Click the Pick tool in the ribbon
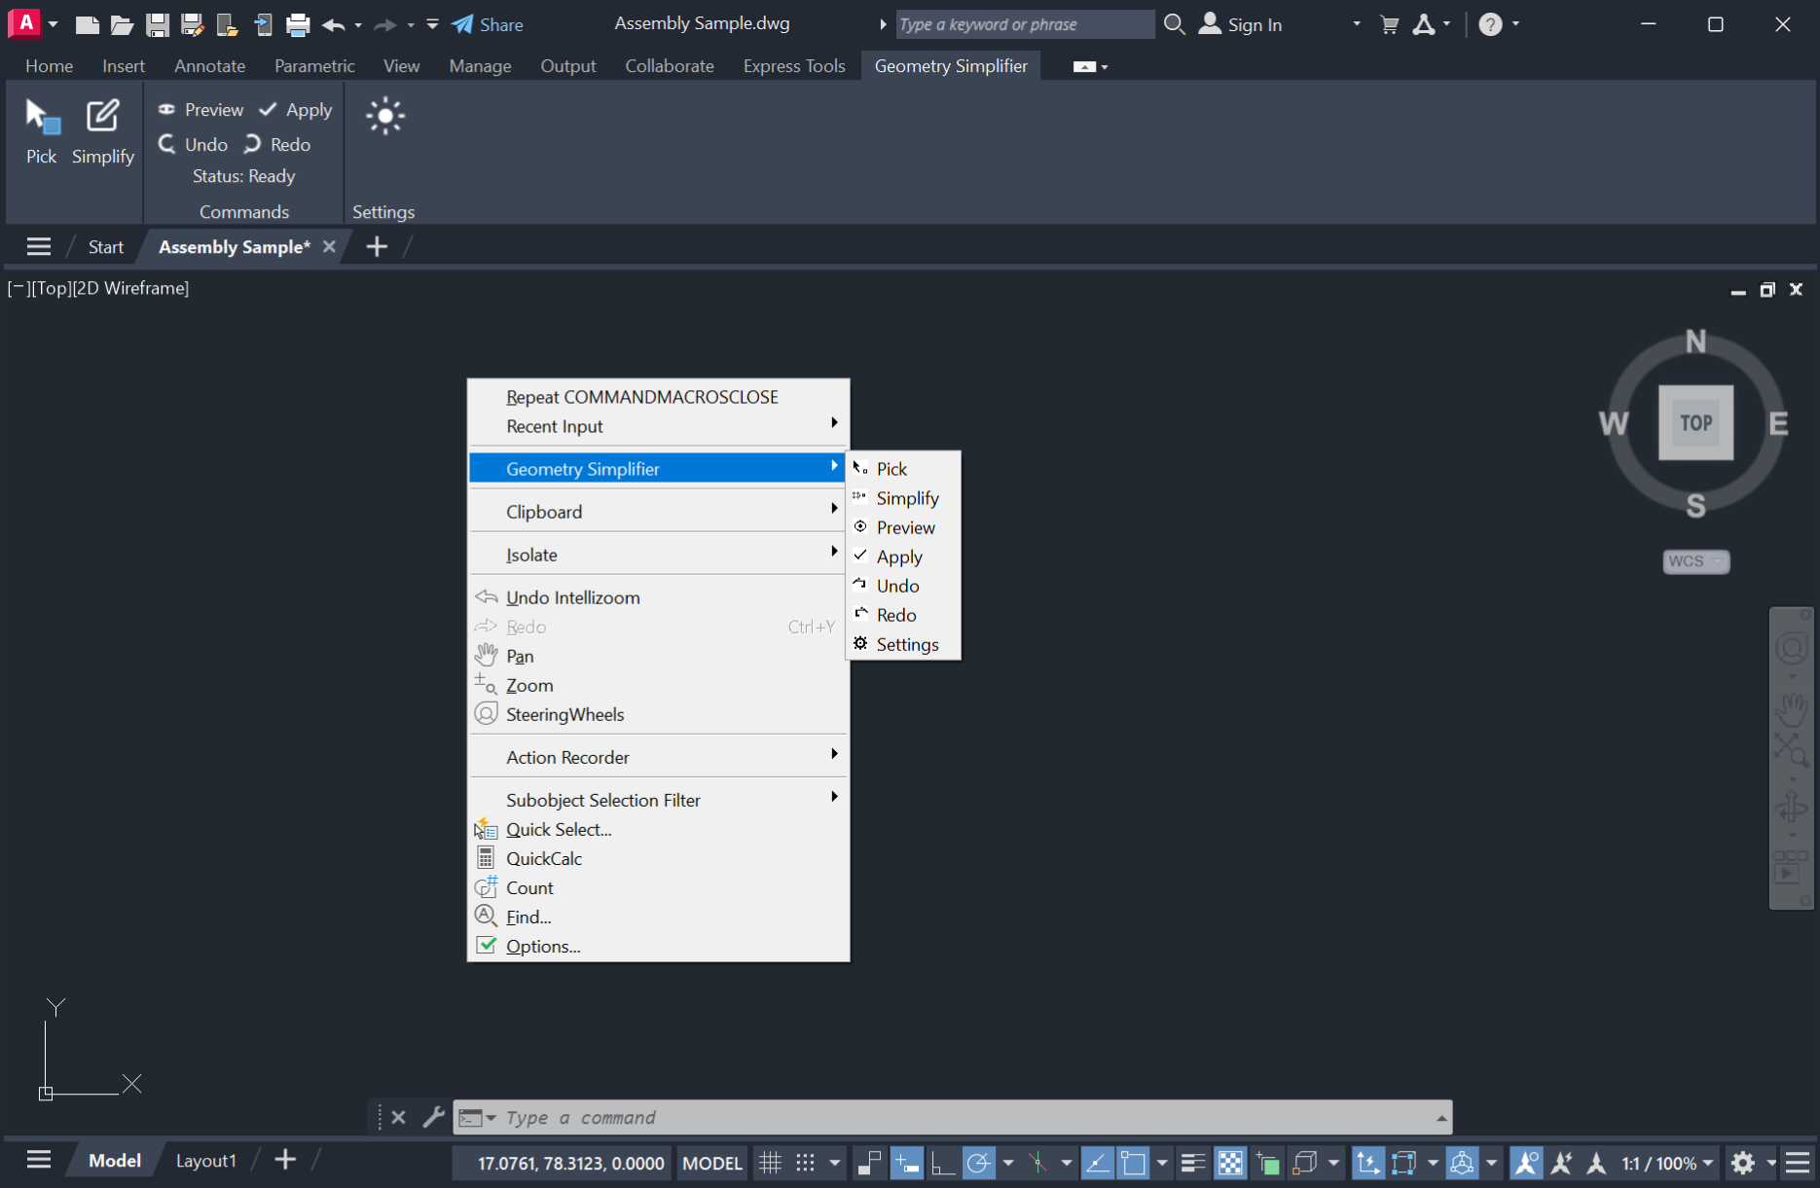1820x1188 pixels. [x=41, y=131]
